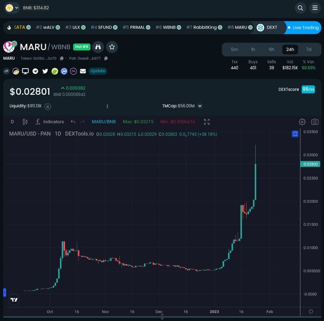
Task: Click the Max: $0.03215 value
Action: pyautogui.click(x=138, y=122)
